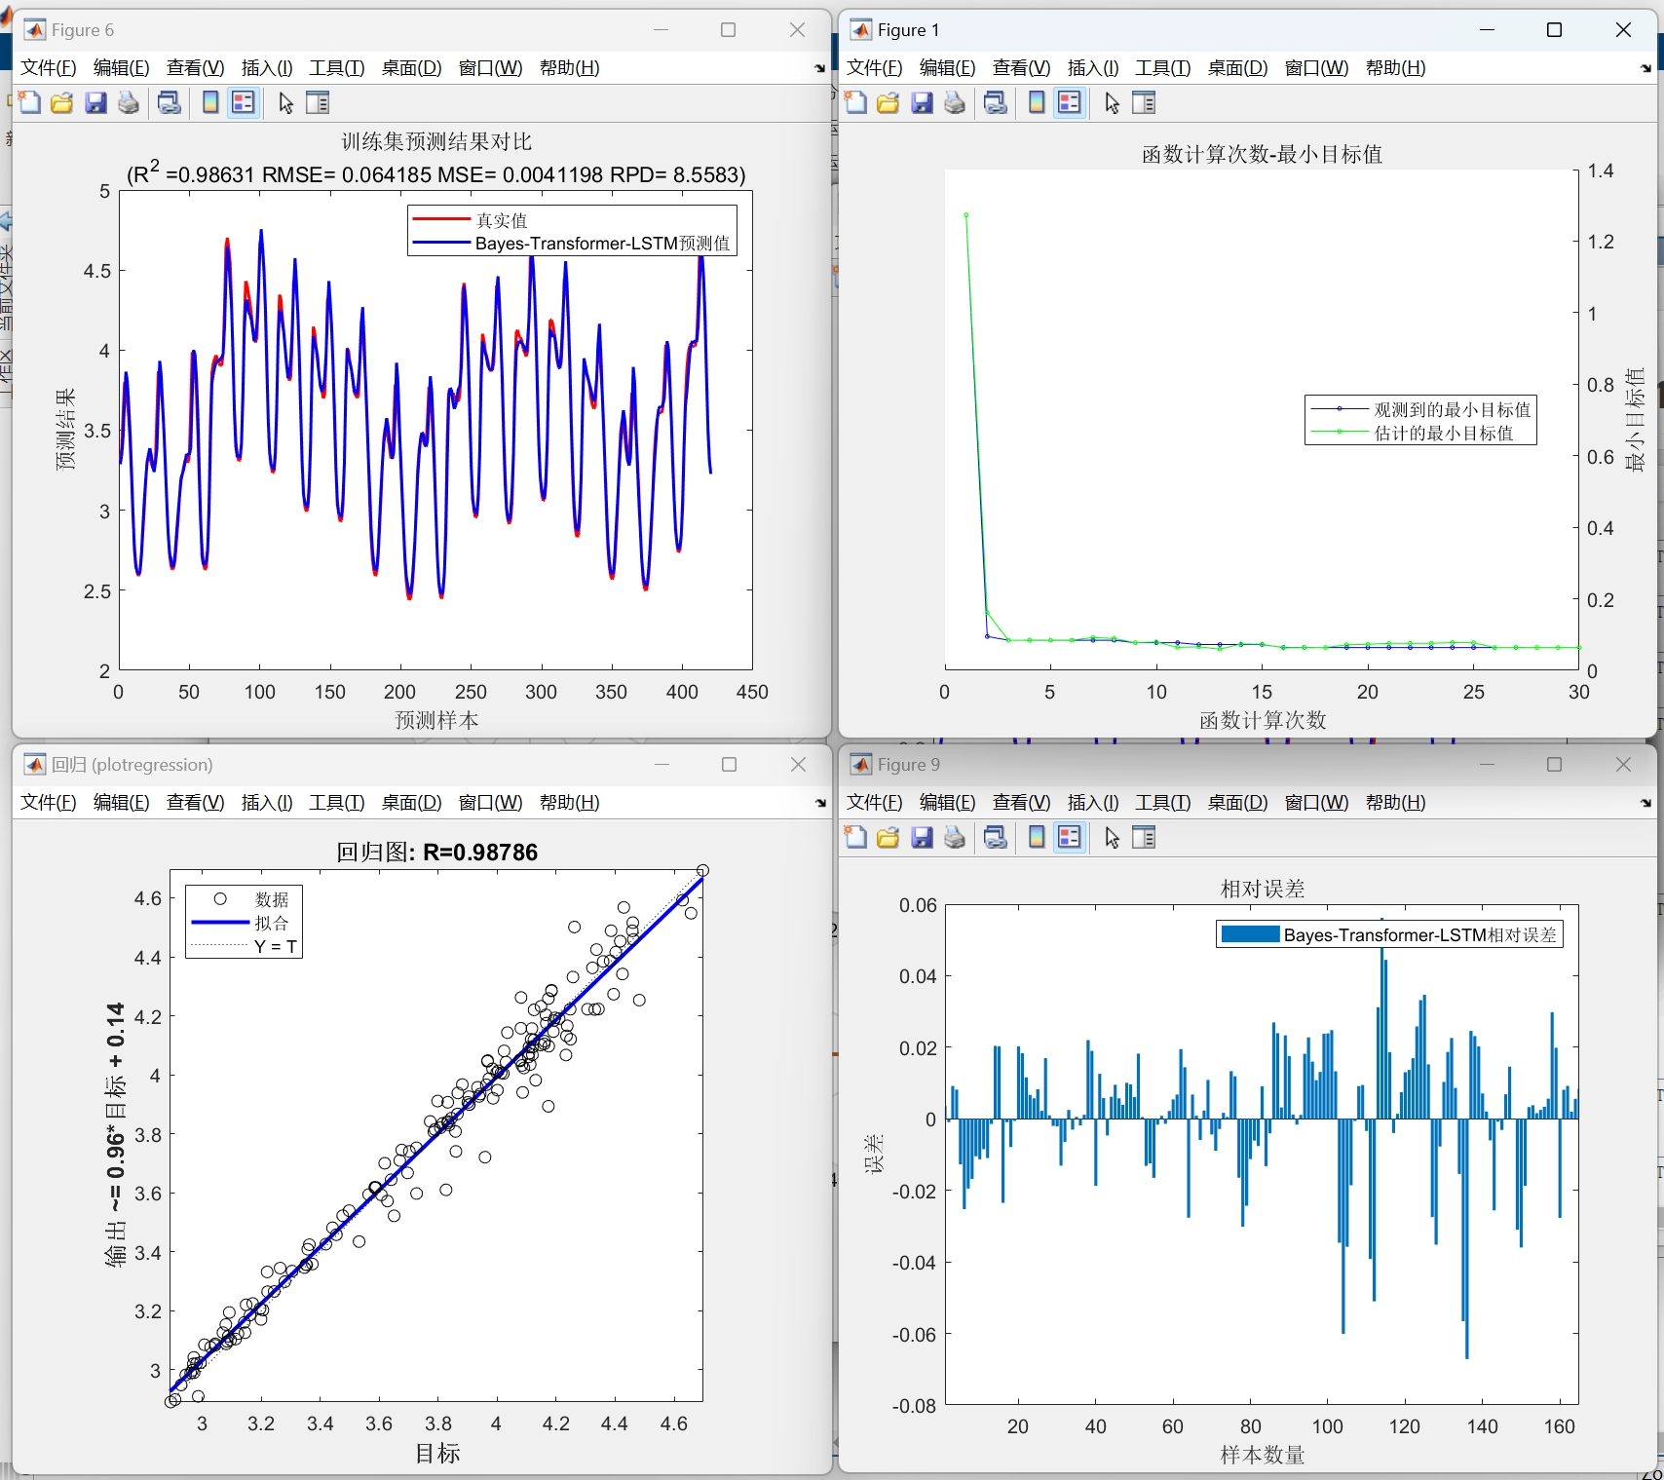The image size is (1664, 1480).
Task: Toggle Insert Legend in Figure 9 toolbar
Action: tap(1070, 837)
